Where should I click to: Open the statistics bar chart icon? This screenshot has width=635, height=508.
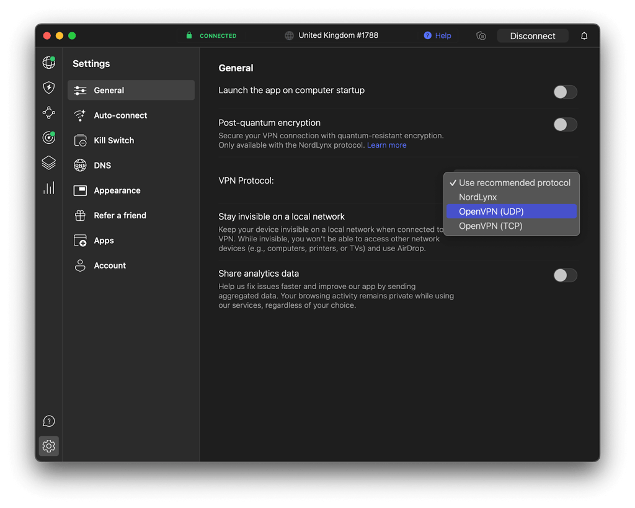point(48,188)
